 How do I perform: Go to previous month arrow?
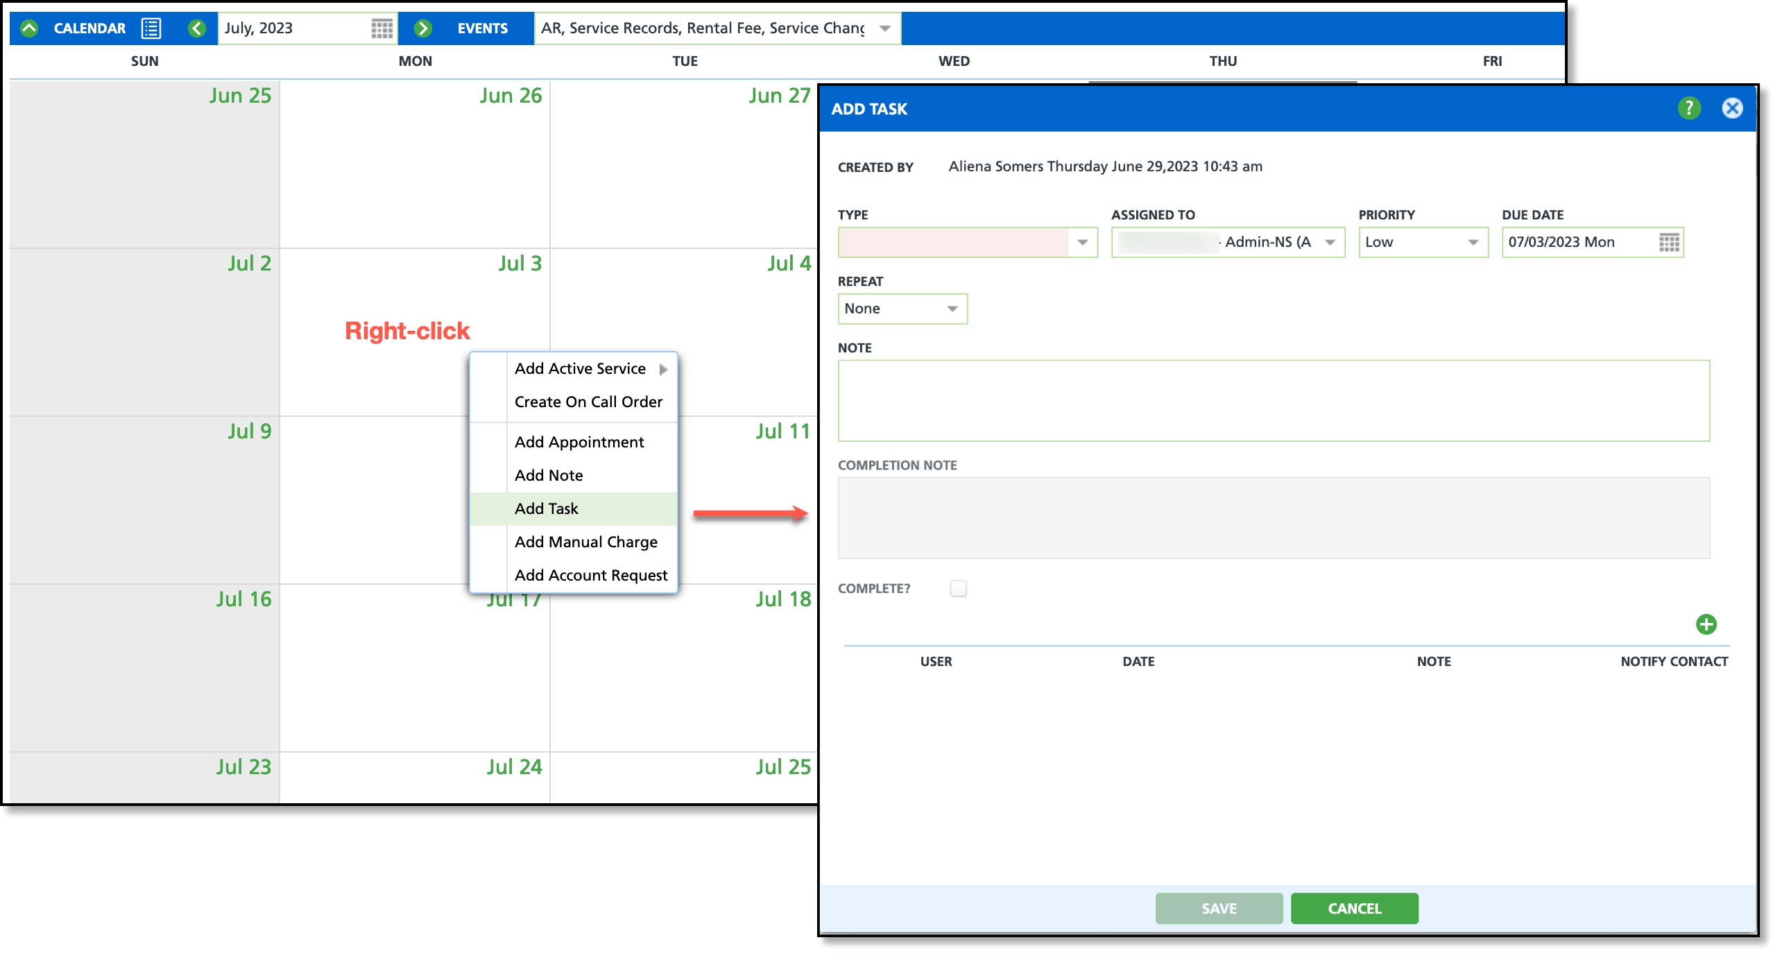197,28
